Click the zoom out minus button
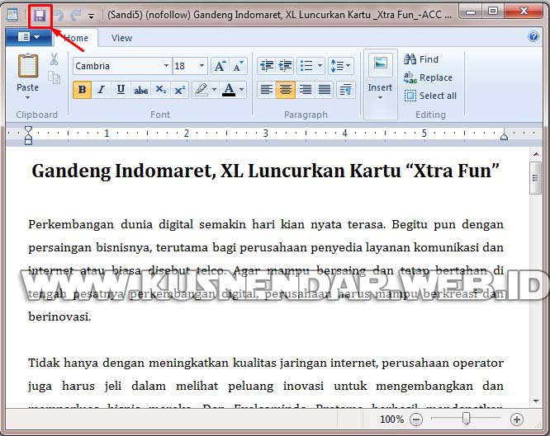The width and height of the screenshot is (550, 436). click(416, 420)
